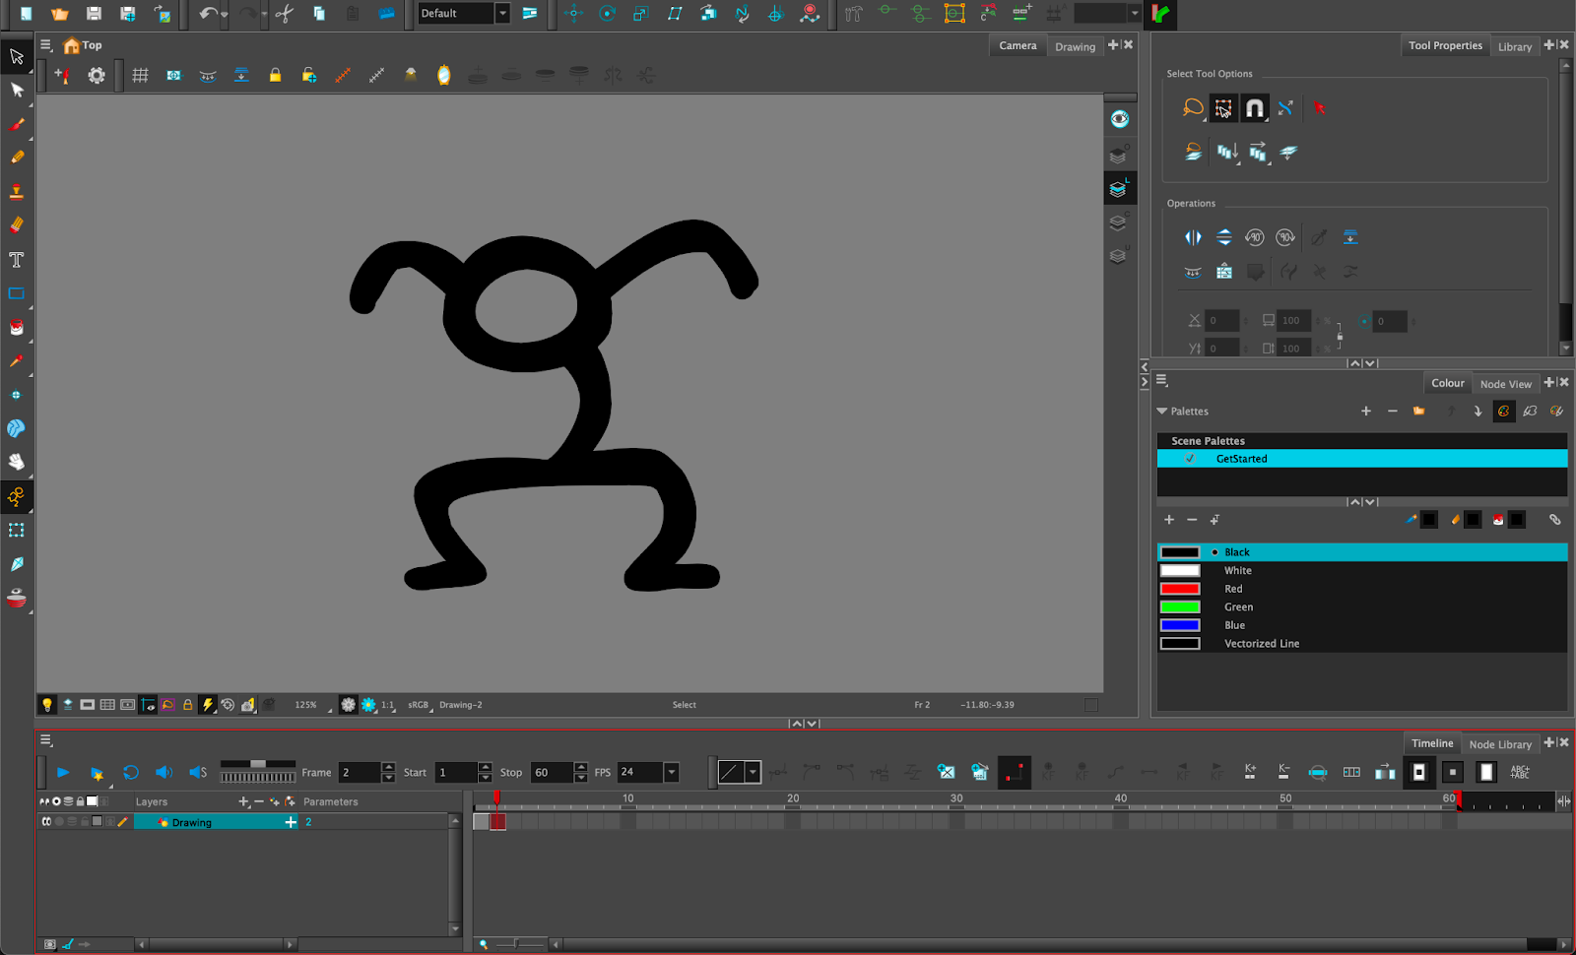
Task: Open the FPS dropdown in the Timeline
Action: point(672,773)
